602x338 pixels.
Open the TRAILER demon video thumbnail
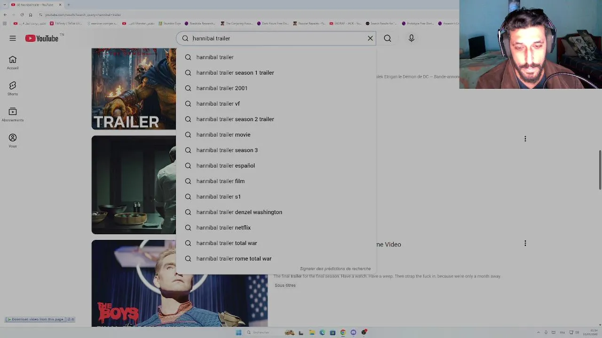click(134, 89)
